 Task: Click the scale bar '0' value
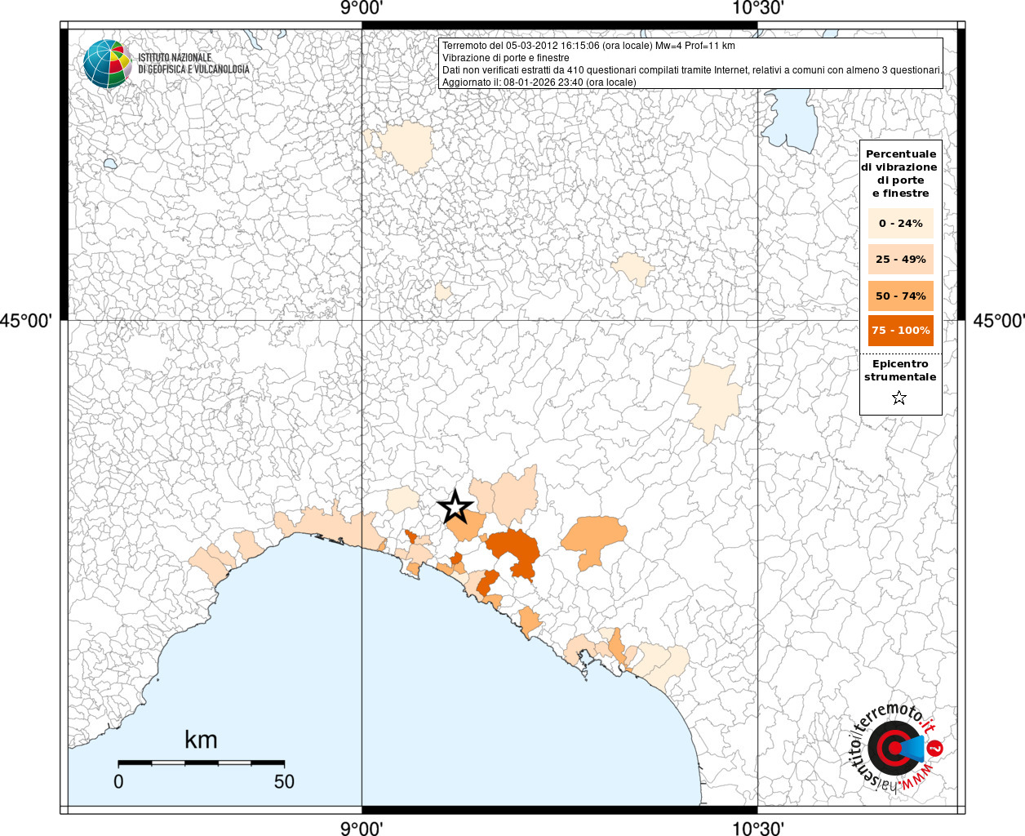click(x=118, y=781)
